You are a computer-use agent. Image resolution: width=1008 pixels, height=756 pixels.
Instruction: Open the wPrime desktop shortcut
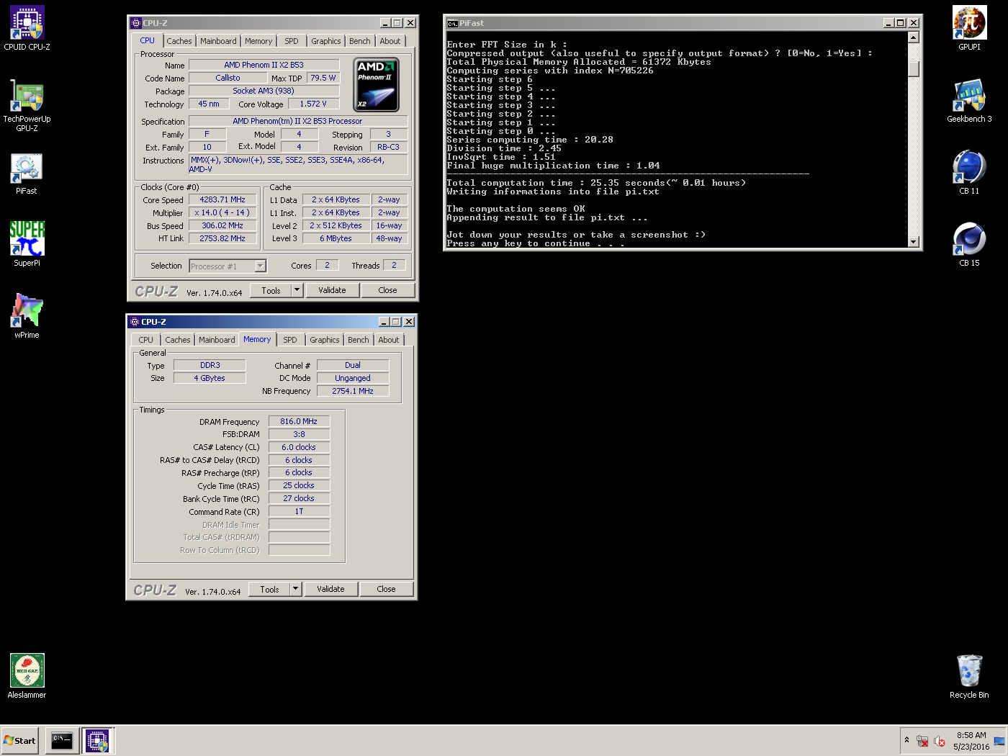pos(27,317)
